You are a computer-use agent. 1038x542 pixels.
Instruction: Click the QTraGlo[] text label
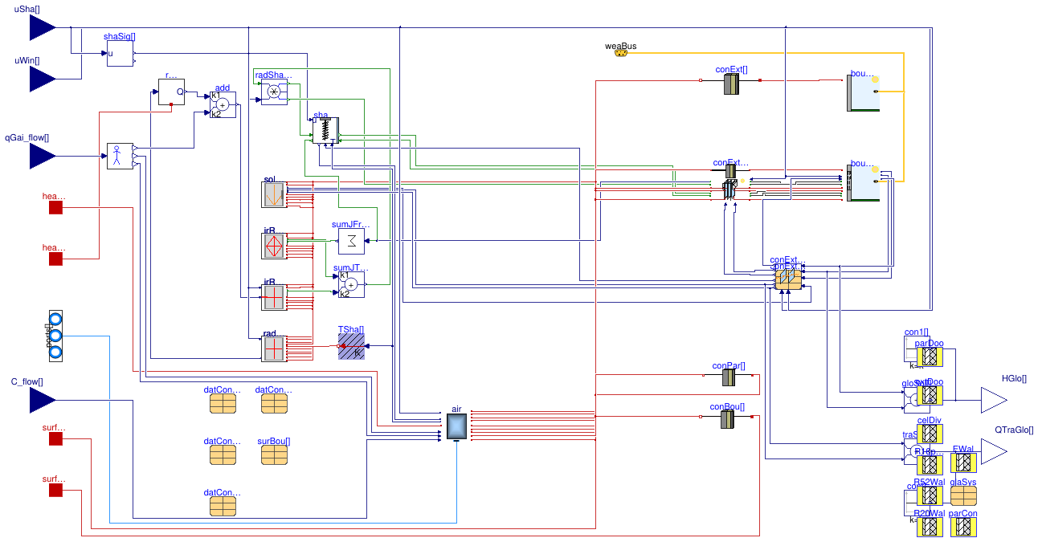click(x=1014, y=430)
